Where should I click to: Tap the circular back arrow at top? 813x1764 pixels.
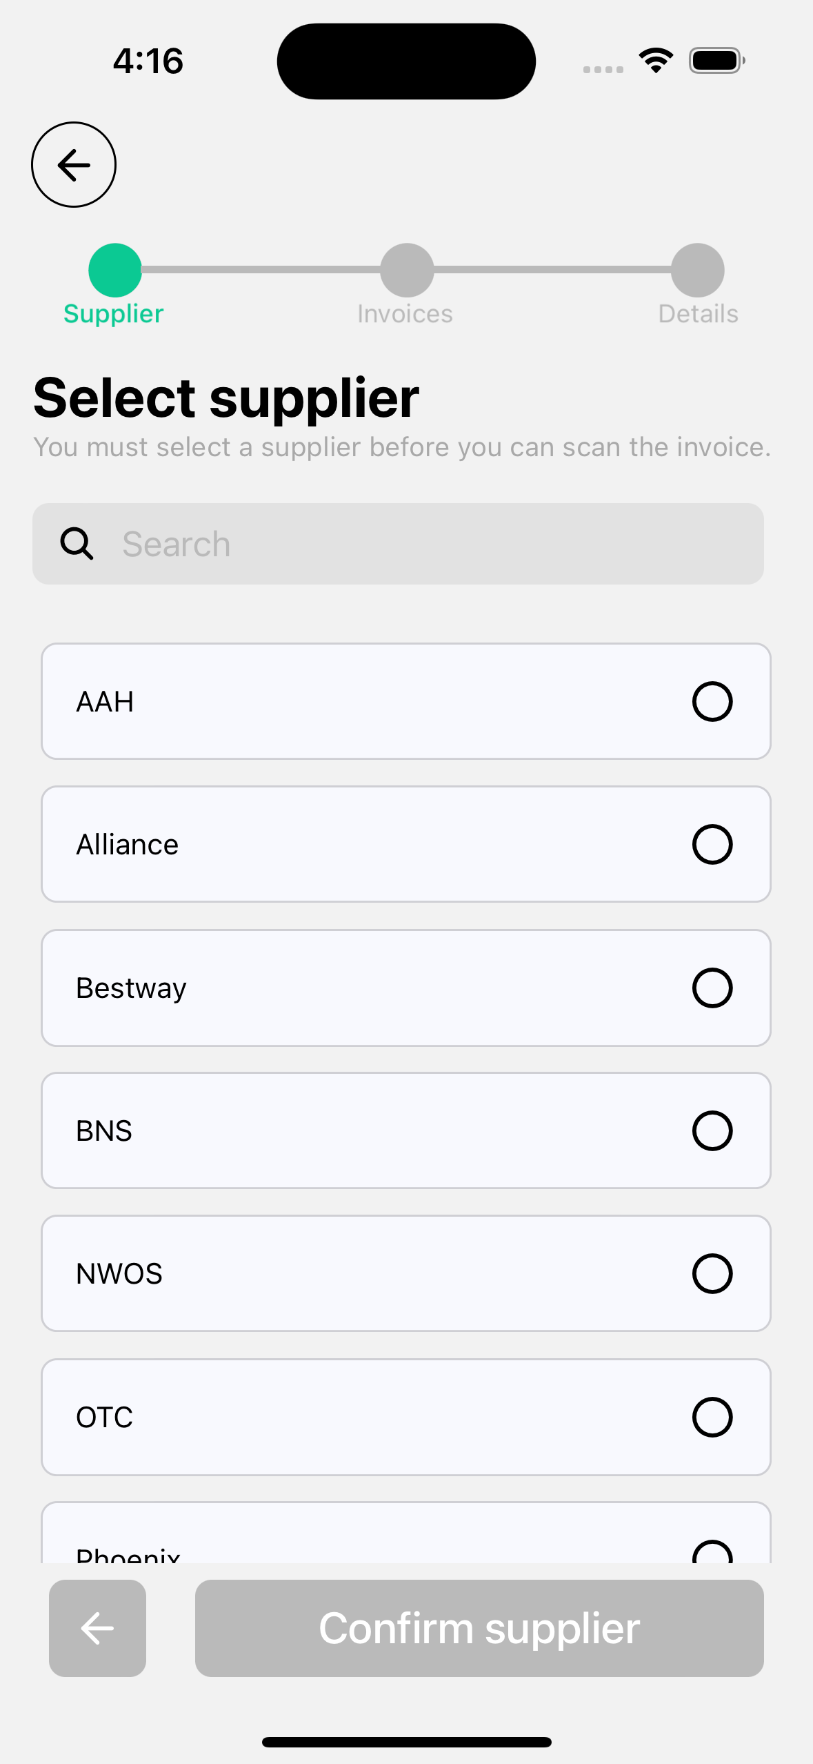(74, 165)
